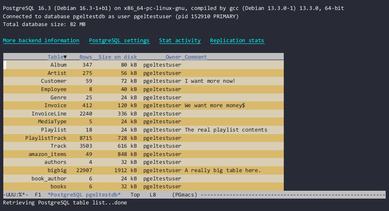Open the More backend information link

pos(41,41)
